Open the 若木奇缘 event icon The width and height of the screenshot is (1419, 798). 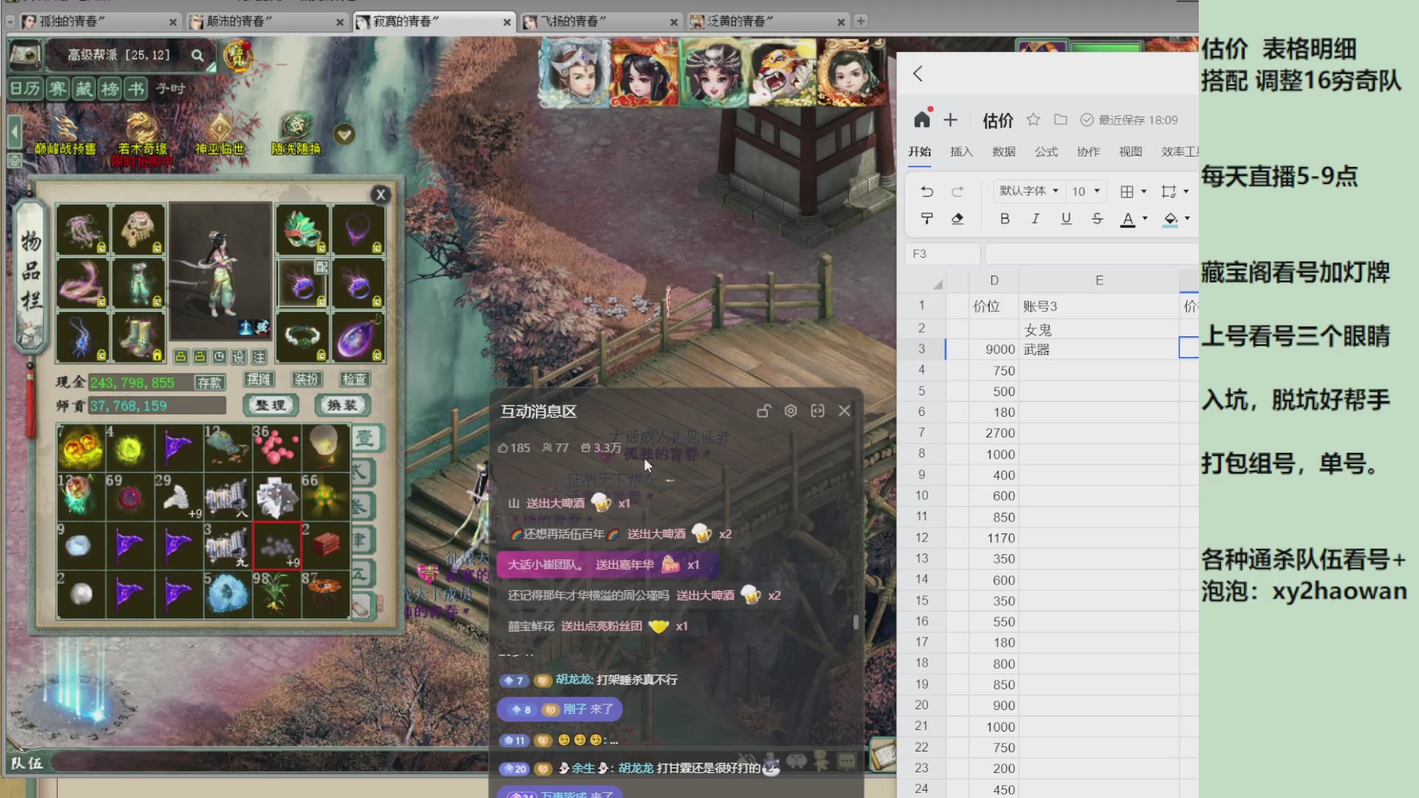click(x=142, y=134)
